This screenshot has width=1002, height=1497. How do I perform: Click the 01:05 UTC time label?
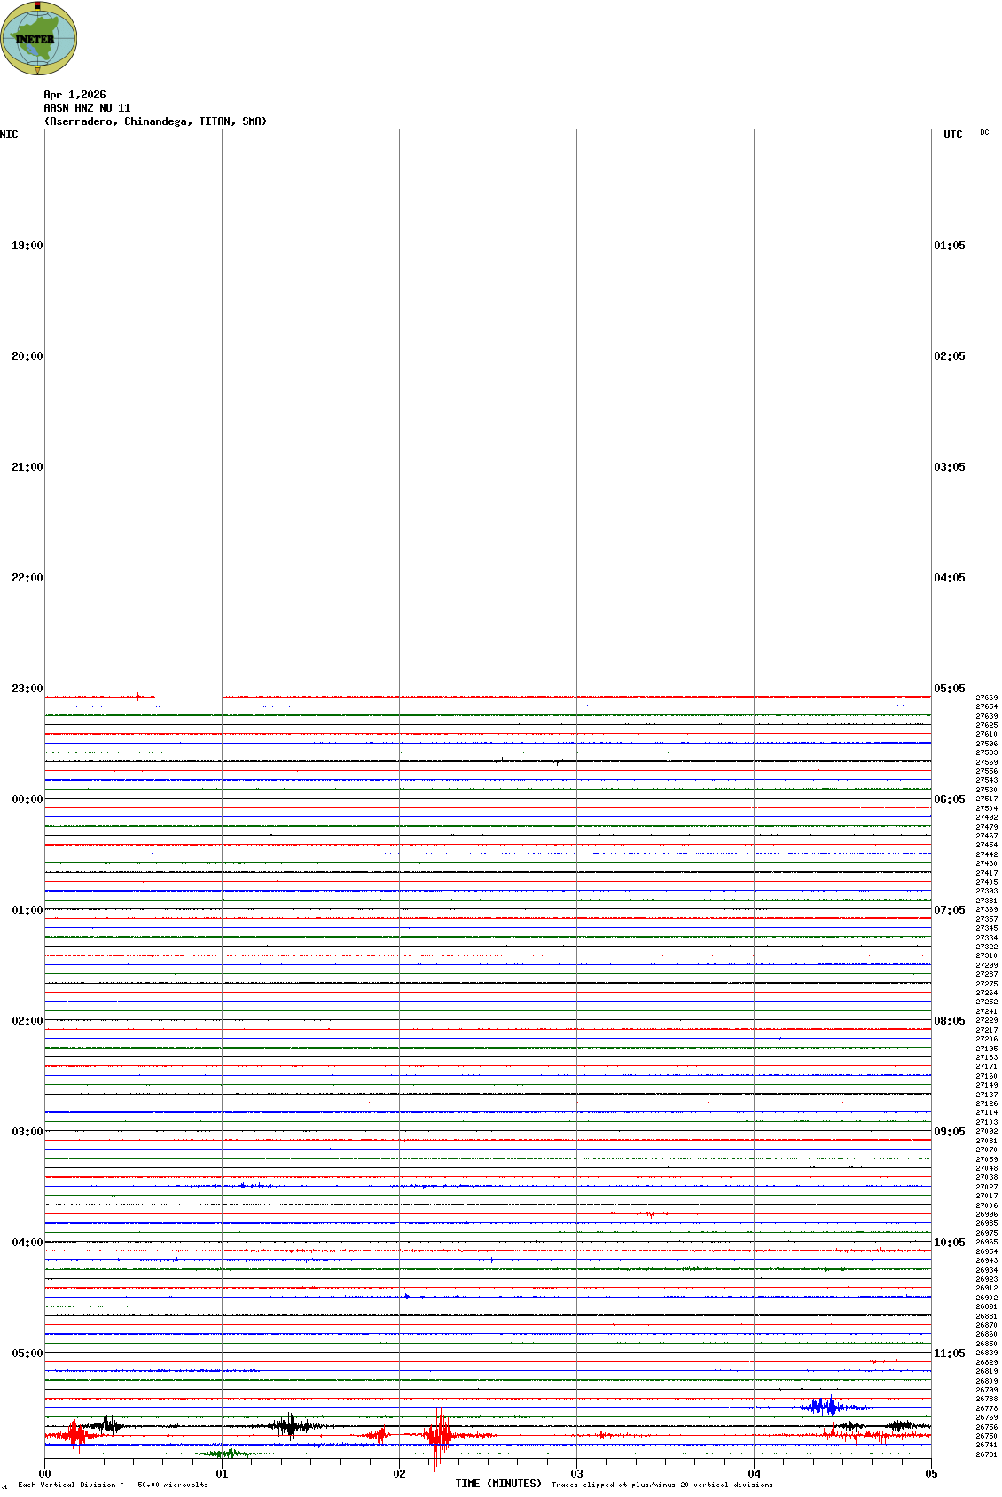coord(949,246)
